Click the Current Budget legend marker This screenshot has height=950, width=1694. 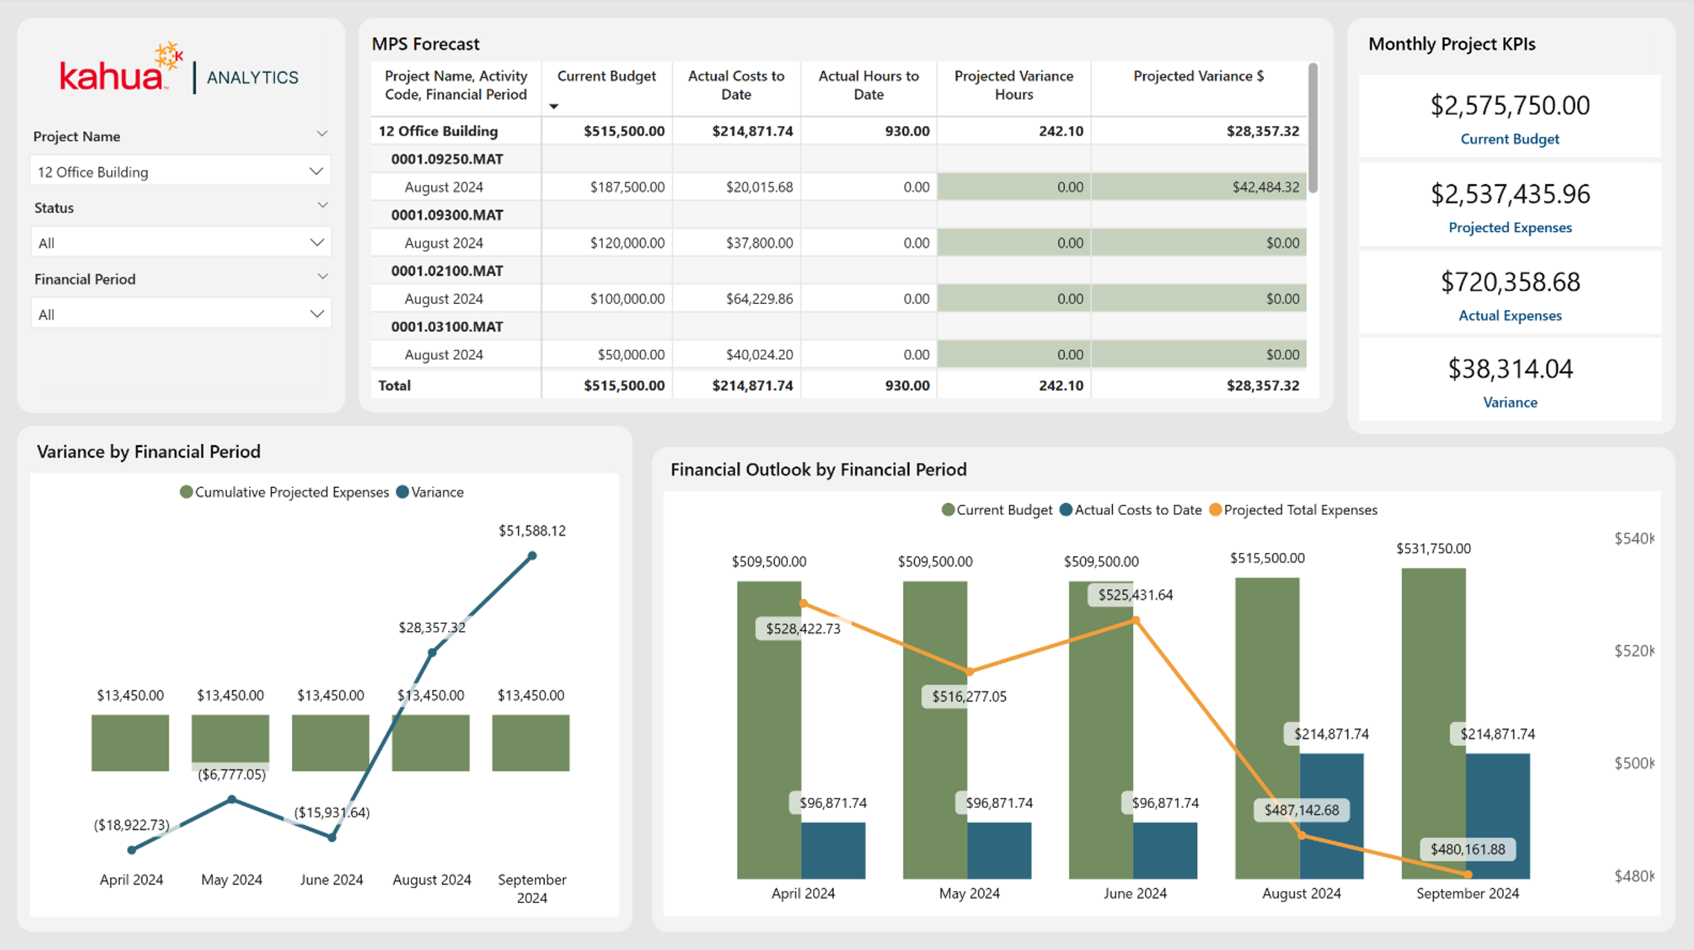coord(948,510)
